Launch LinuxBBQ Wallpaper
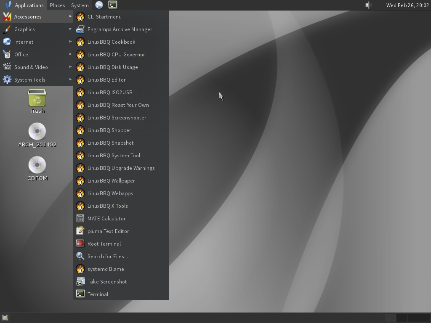431x323 pixels. pos(121,181)
